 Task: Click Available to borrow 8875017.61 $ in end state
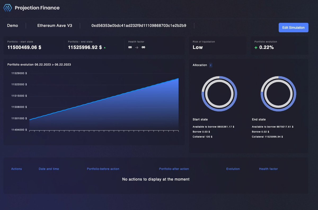272,127
